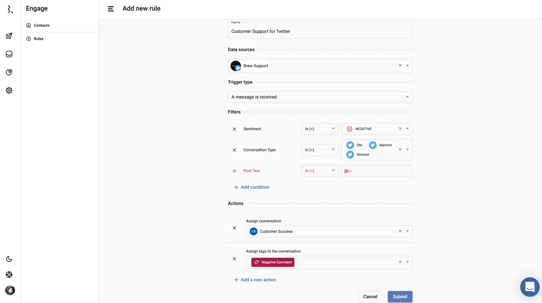Open the inbox icon in sidebar

coord(9,54)
